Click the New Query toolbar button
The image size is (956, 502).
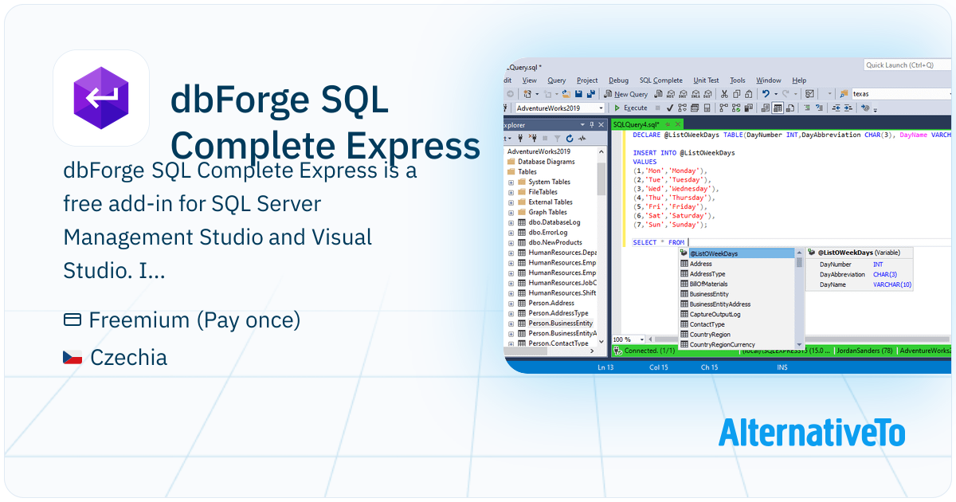click(625, 94)
